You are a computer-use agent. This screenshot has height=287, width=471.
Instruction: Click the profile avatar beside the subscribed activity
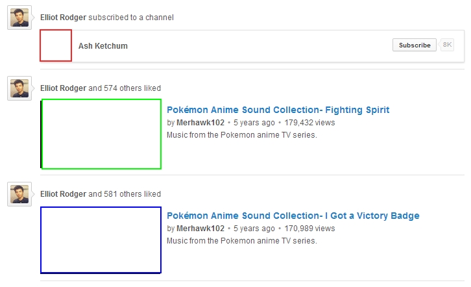click(x=19, y=18)
